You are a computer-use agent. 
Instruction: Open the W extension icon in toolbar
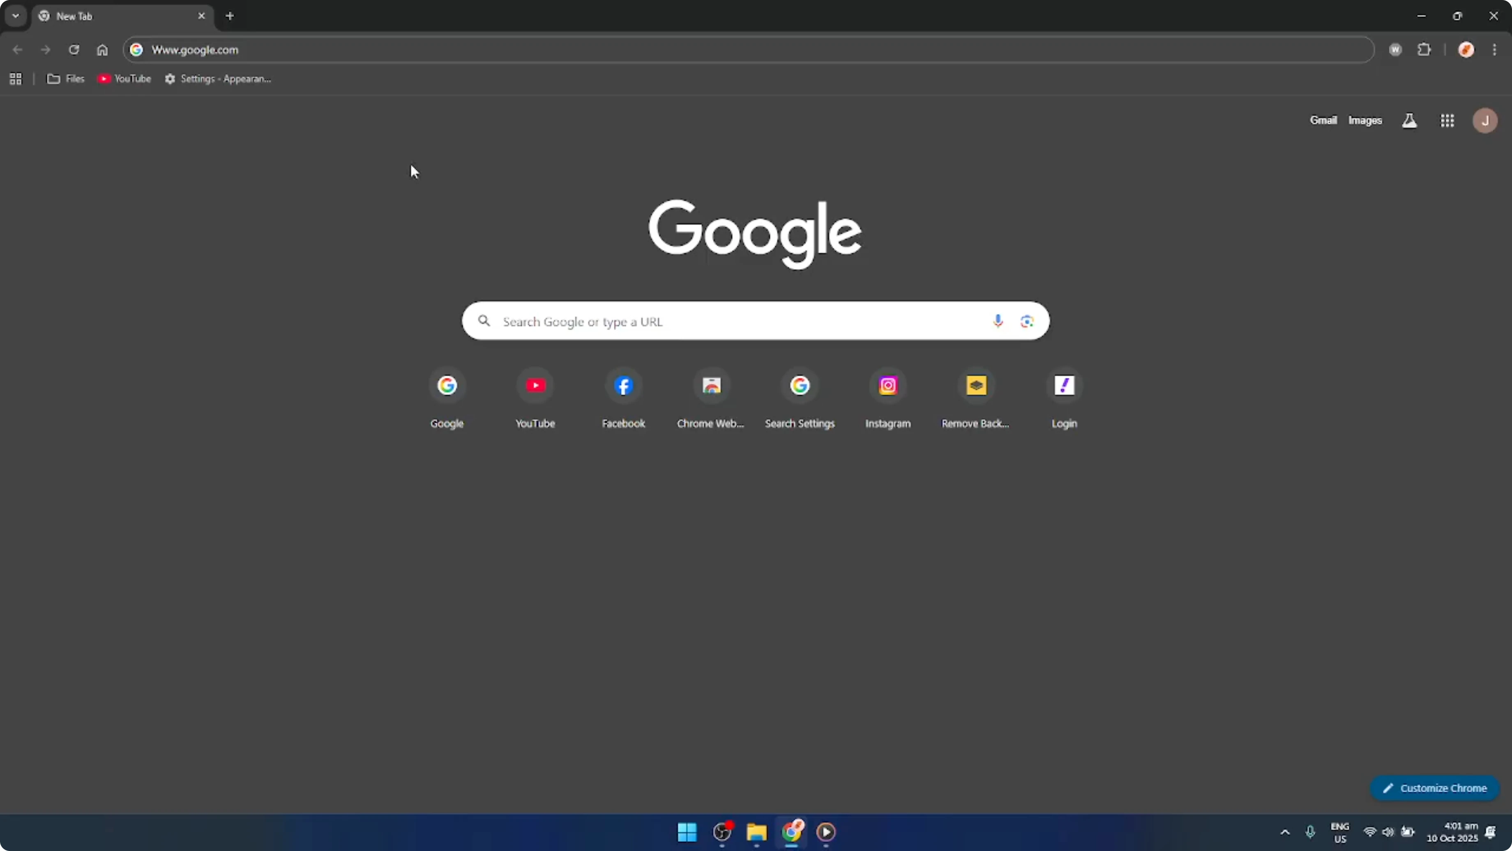click(x=1395, y=50)
